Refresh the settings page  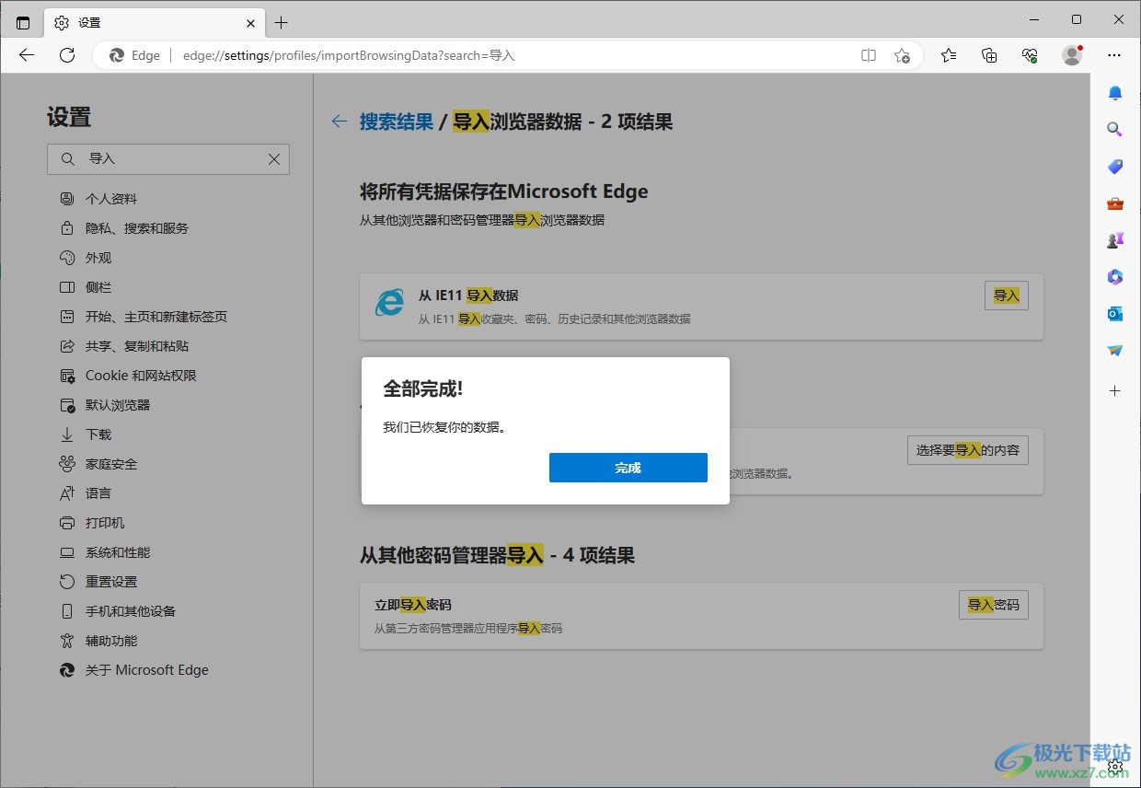coord(67,55)
